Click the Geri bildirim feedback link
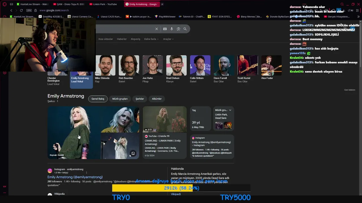This screenshot has width=362, height=203. [x=350, y=90]
